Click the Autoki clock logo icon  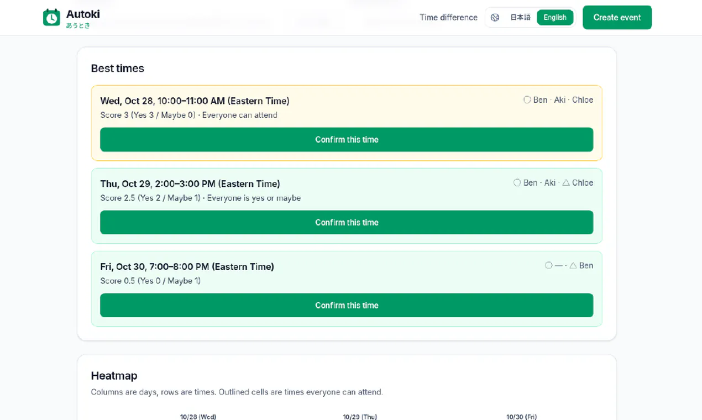(51, 18)
